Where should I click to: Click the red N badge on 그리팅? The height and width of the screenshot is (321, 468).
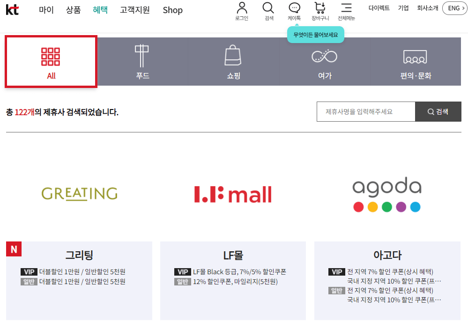tap(14, 249)
